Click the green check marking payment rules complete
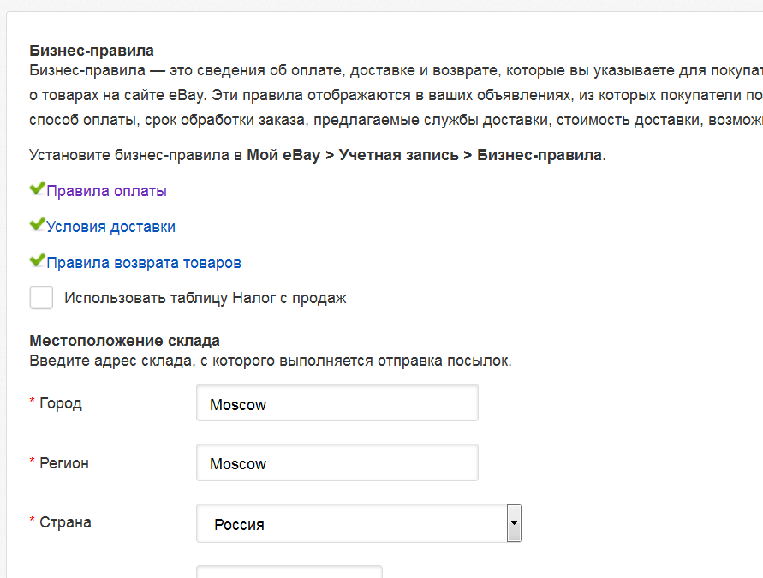 point(37,188)
